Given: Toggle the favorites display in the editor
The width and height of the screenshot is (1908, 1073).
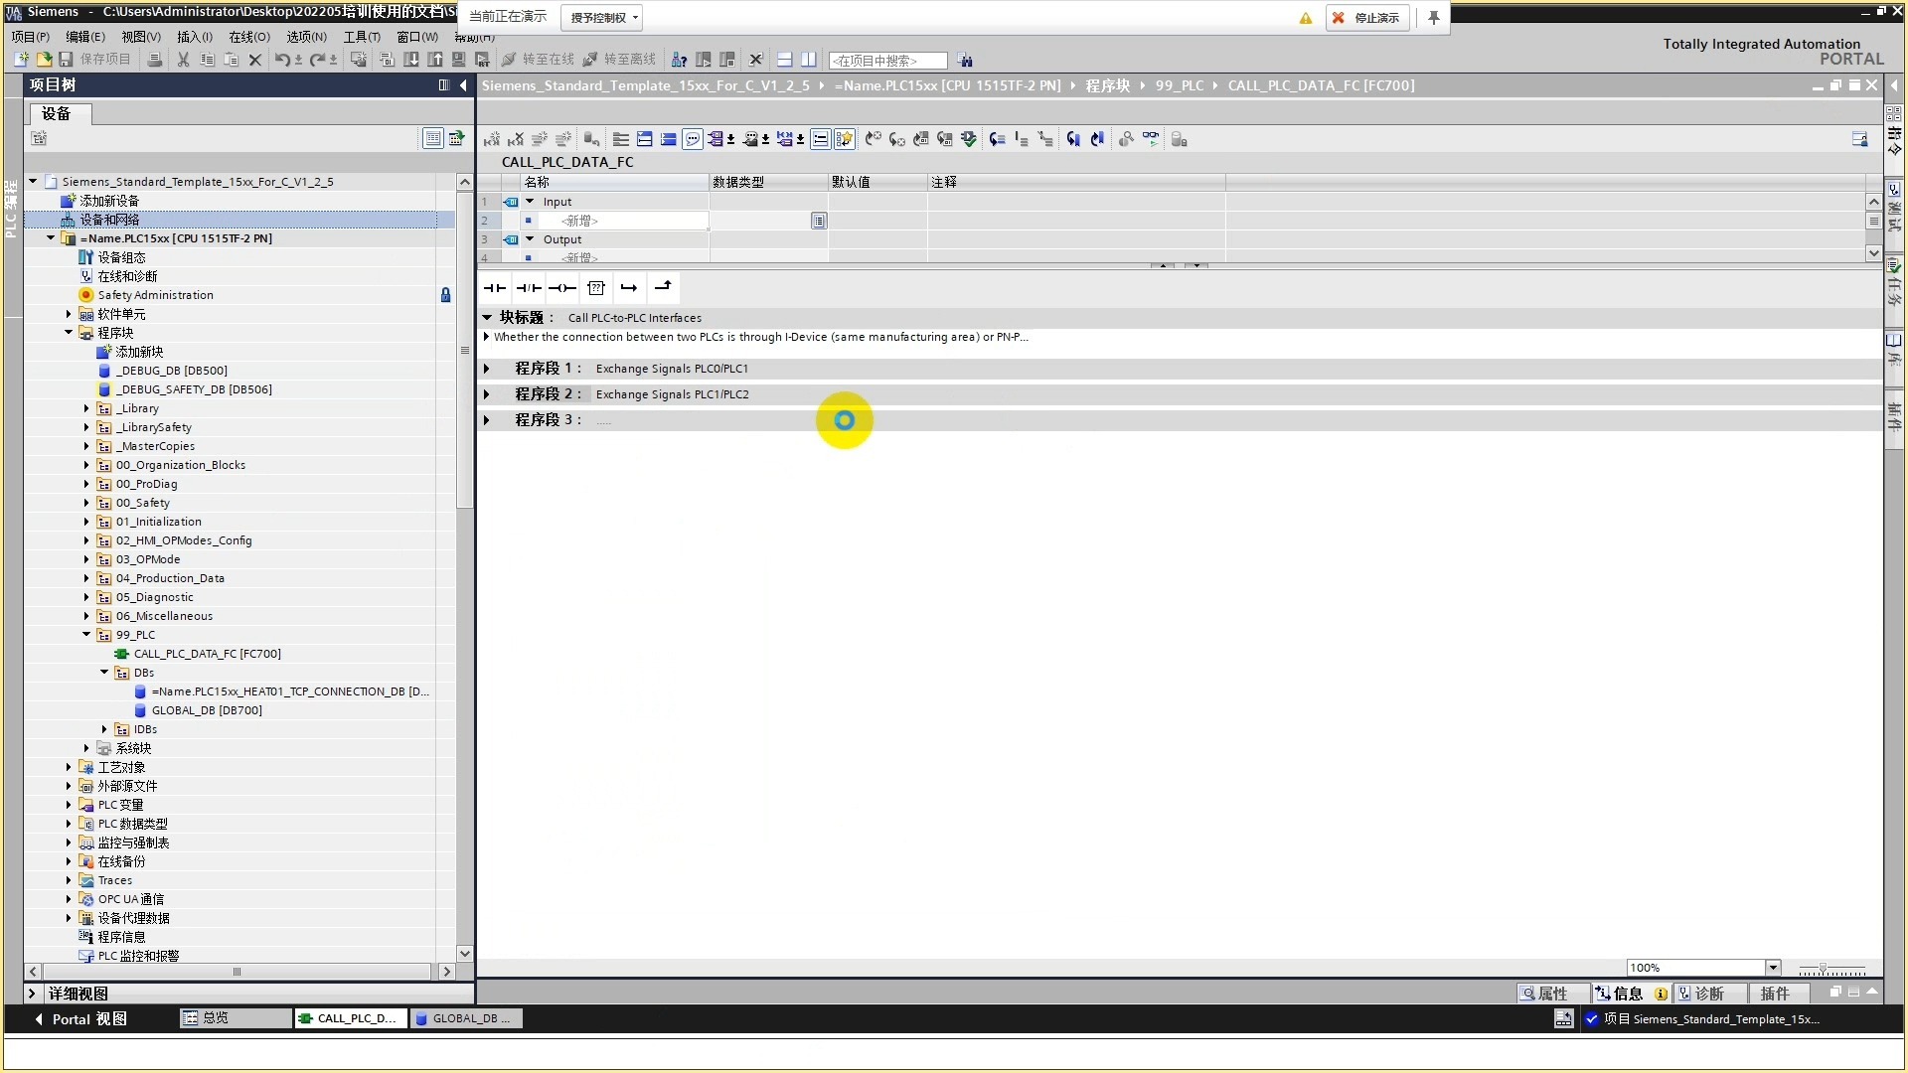Looking at the screenshot, I should point(845,139).
